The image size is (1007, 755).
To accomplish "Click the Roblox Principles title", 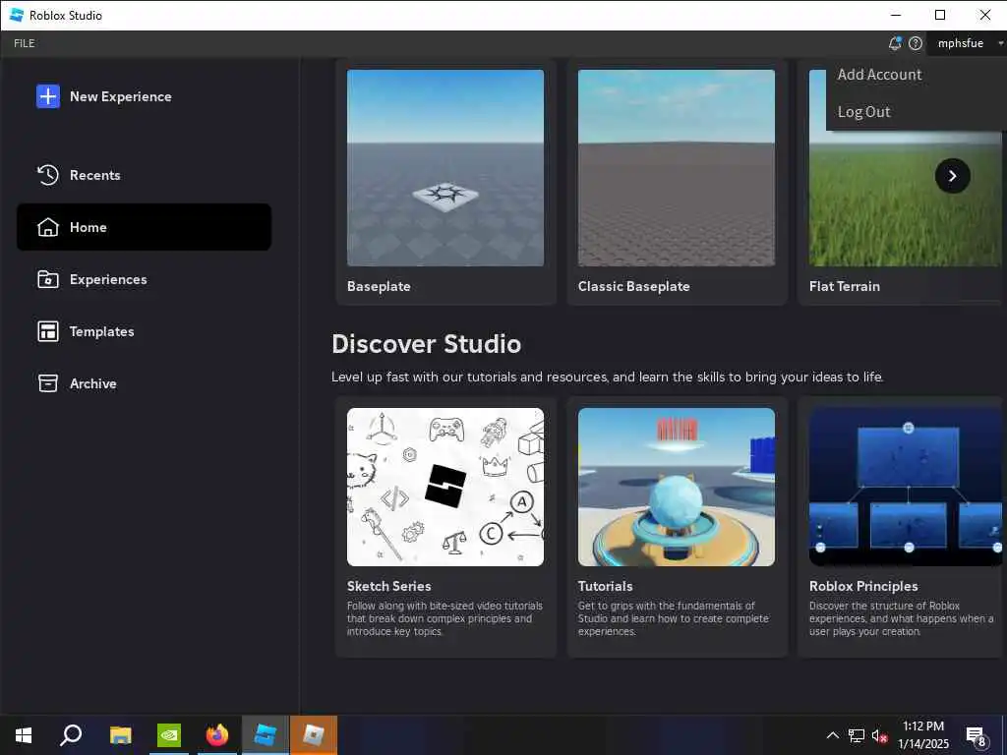I will (x=863, y=586).
